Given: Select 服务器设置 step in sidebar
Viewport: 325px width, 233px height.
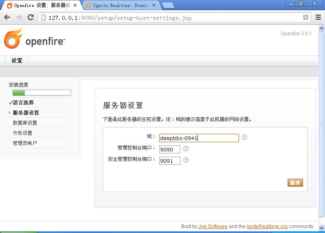Looking at the screenshot, I should click(26, 113).
